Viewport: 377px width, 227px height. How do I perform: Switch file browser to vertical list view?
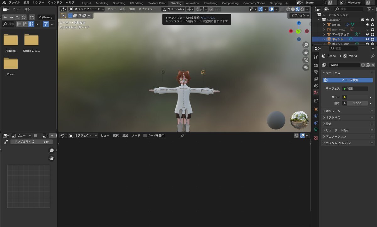pos(19,24)
